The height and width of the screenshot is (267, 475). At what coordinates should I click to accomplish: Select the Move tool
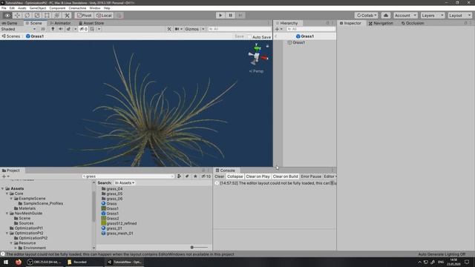coord(17,16)
